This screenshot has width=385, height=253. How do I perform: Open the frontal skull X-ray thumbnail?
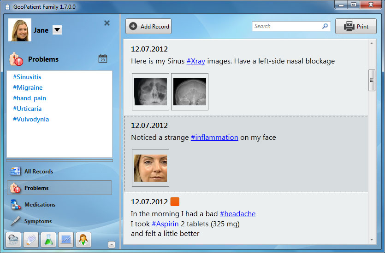tap(150, 92)
